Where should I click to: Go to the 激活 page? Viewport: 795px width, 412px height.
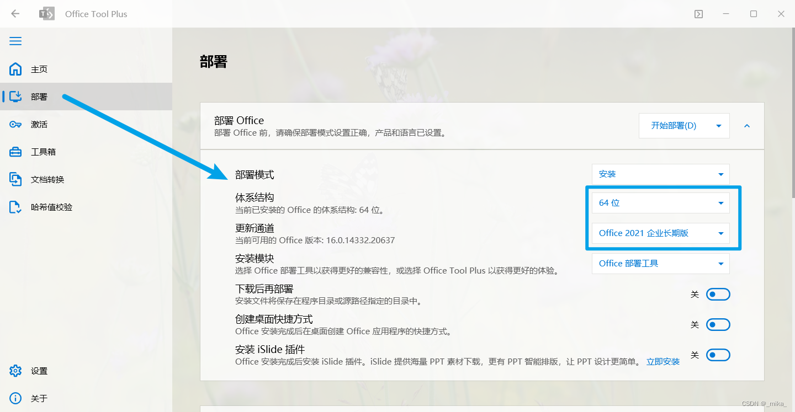coord(86,124)
